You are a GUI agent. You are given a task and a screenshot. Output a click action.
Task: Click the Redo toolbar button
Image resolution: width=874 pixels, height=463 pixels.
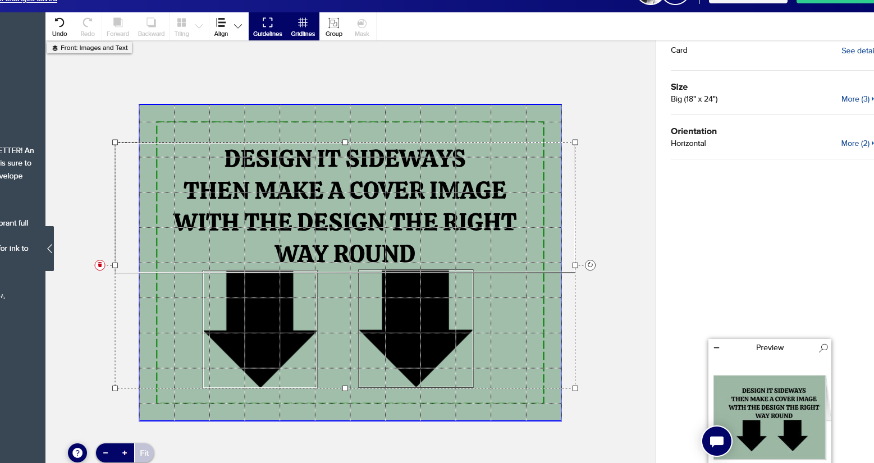(88, 27)
